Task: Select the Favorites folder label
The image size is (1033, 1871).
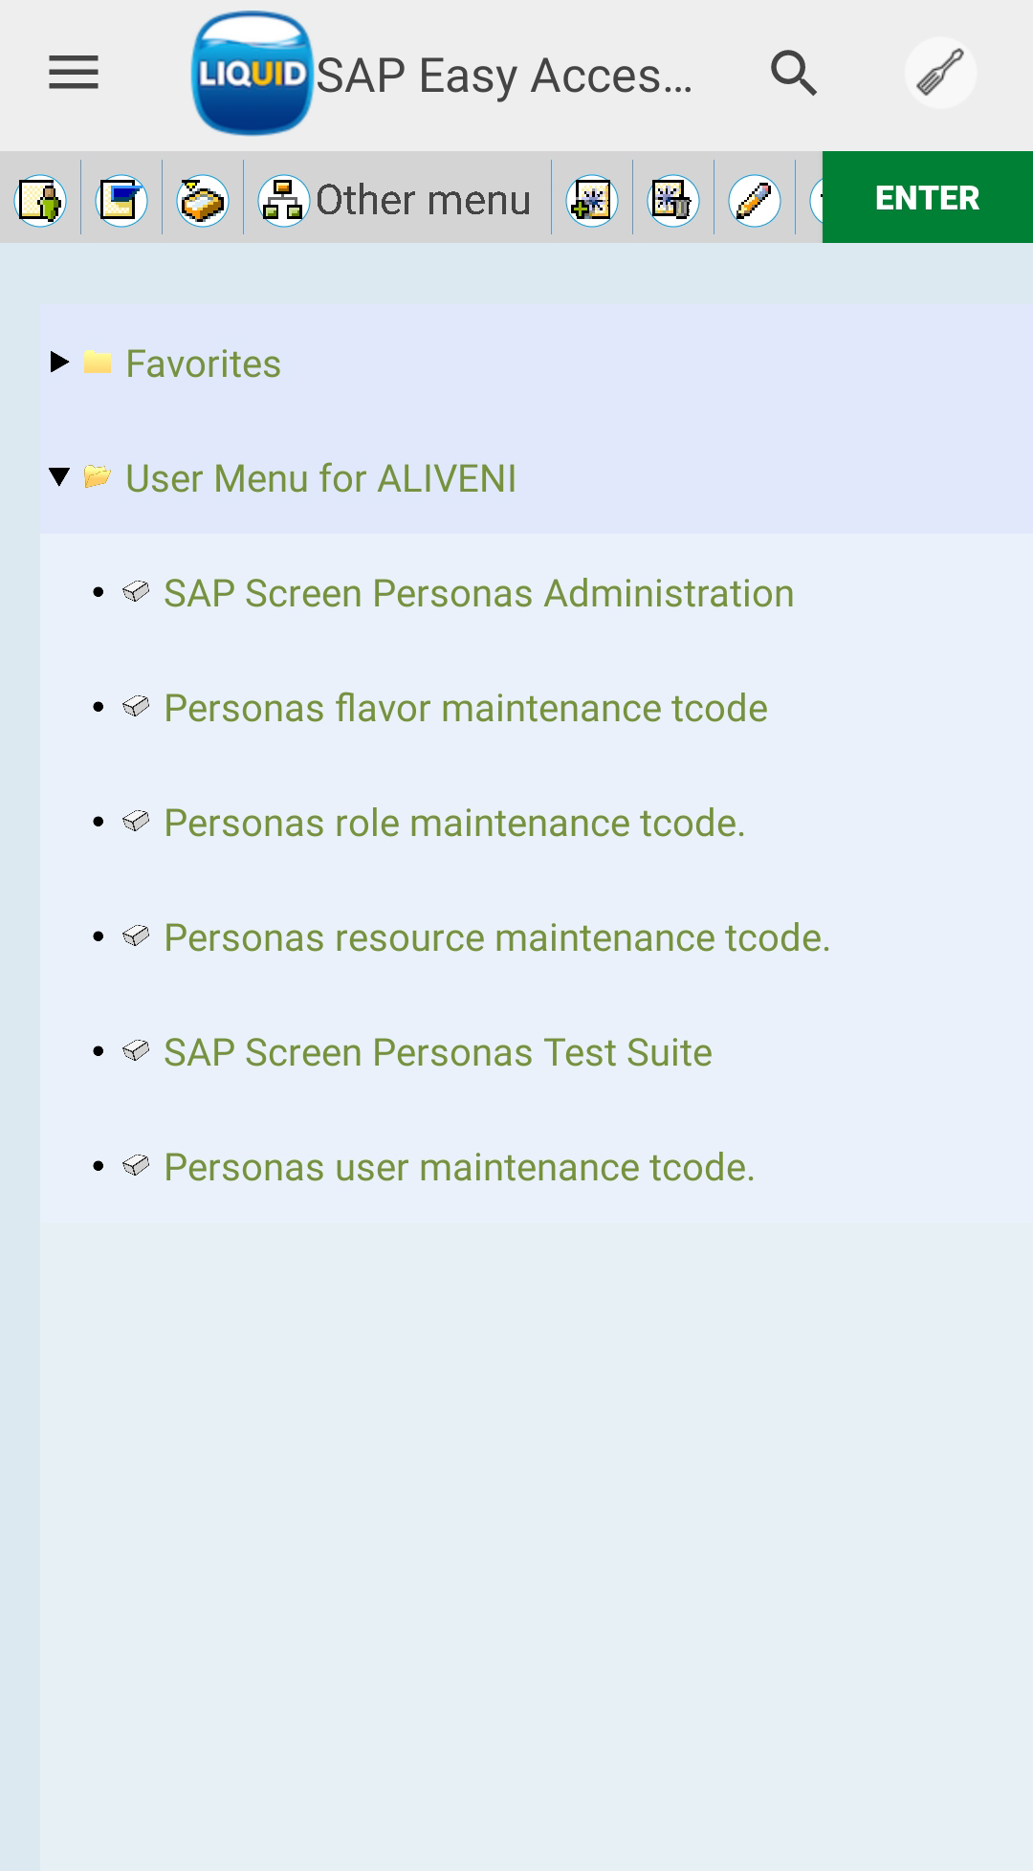Action: [203, 364]
